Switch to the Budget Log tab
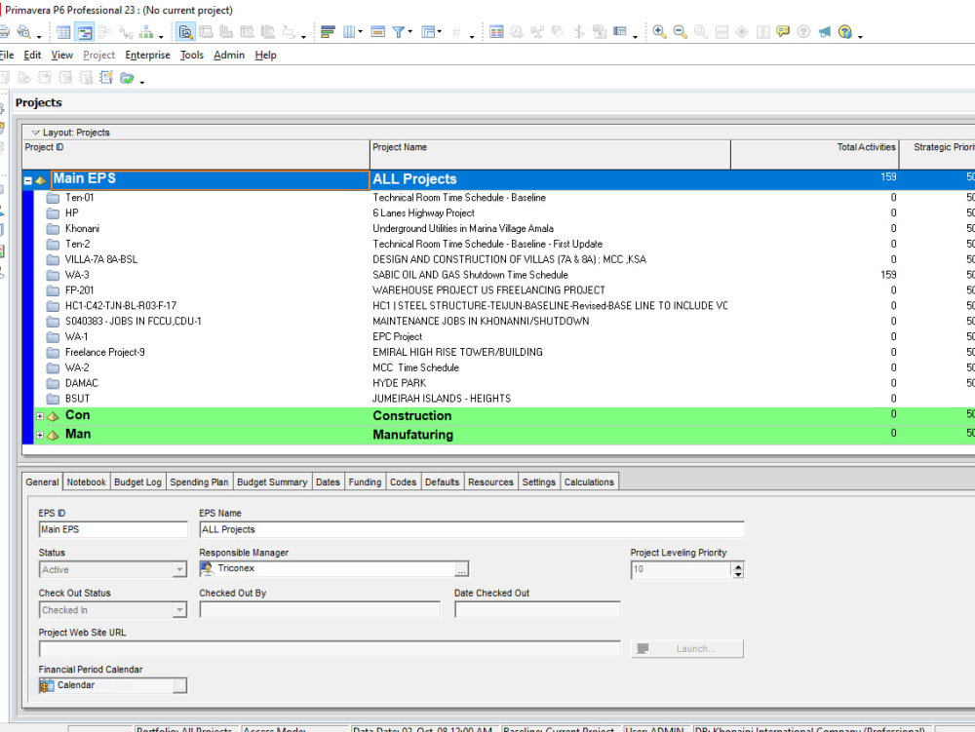Viewport: 975px width, 732px height. [x=137, y=482]
